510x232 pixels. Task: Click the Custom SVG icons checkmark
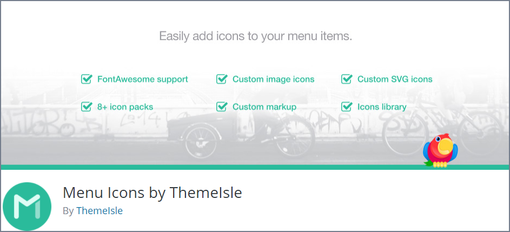click(x=347, y=79)
